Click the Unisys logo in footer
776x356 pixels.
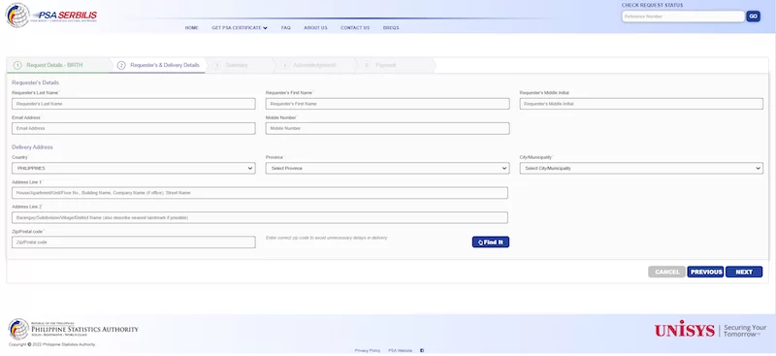point(711,330)
